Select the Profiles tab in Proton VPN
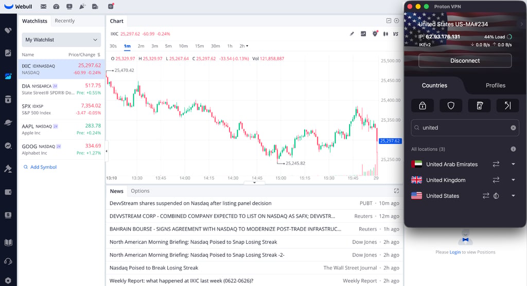 click(496, 85)
